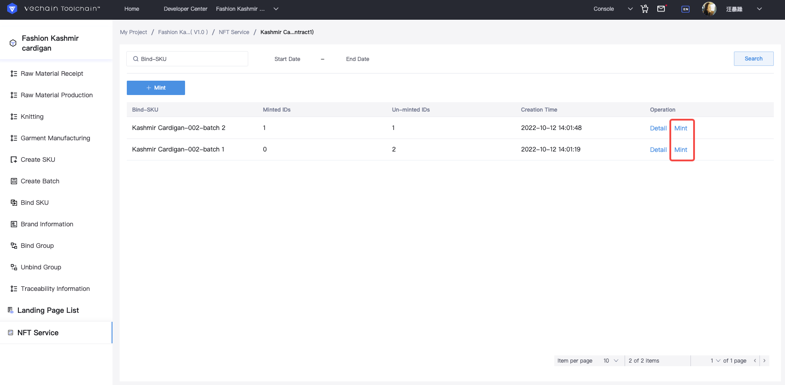Click the VeChain ToolChain logo icon
The image size is (785, 385).
click(x=12, y=9)
